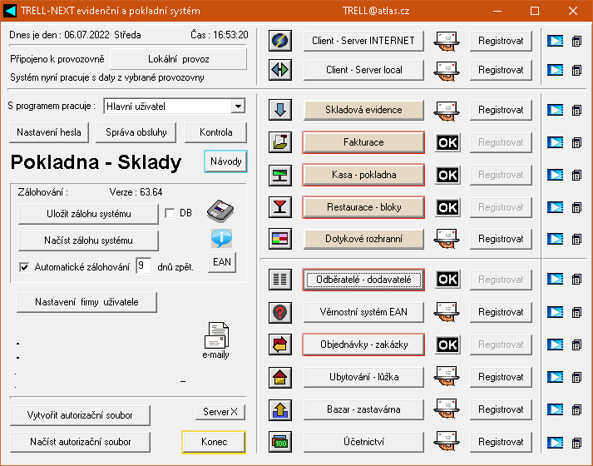Click the Server X button
593x466 pixels.
point(220,412)
